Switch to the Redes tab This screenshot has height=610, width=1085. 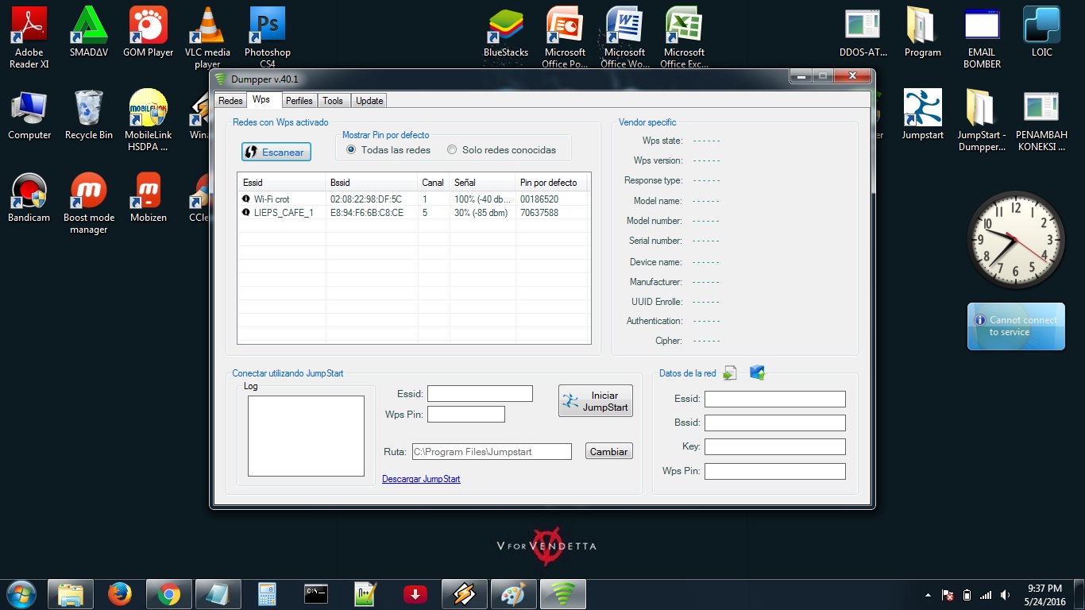(x=230, y=101)
